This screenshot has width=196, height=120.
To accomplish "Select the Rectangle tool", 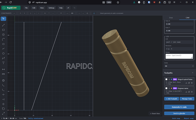I will coord(3,30).
